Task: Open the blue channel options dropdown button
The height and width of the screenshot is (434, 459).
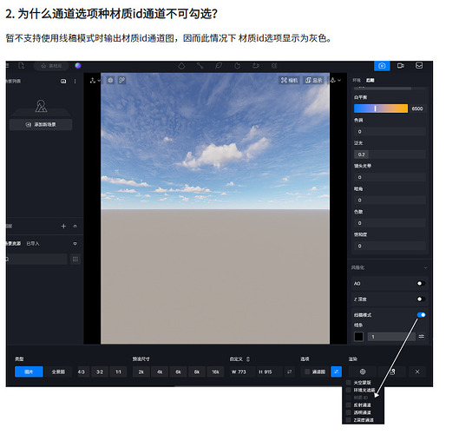Action: click(x=336, y=372)
